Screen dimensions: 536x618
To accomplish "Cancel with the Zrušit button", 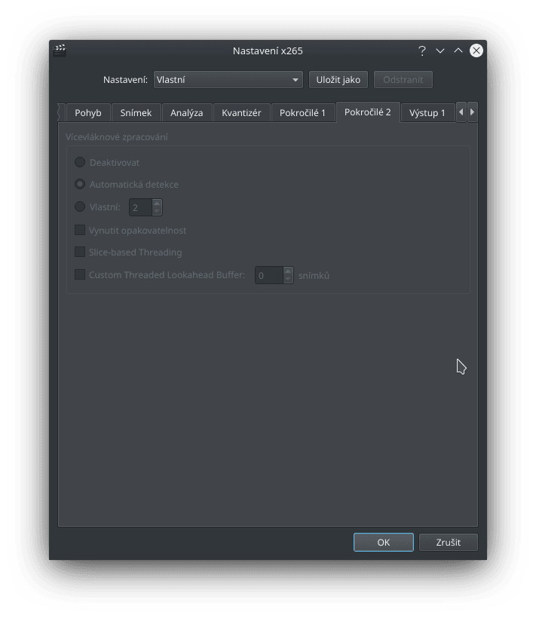I will point(448,543).
